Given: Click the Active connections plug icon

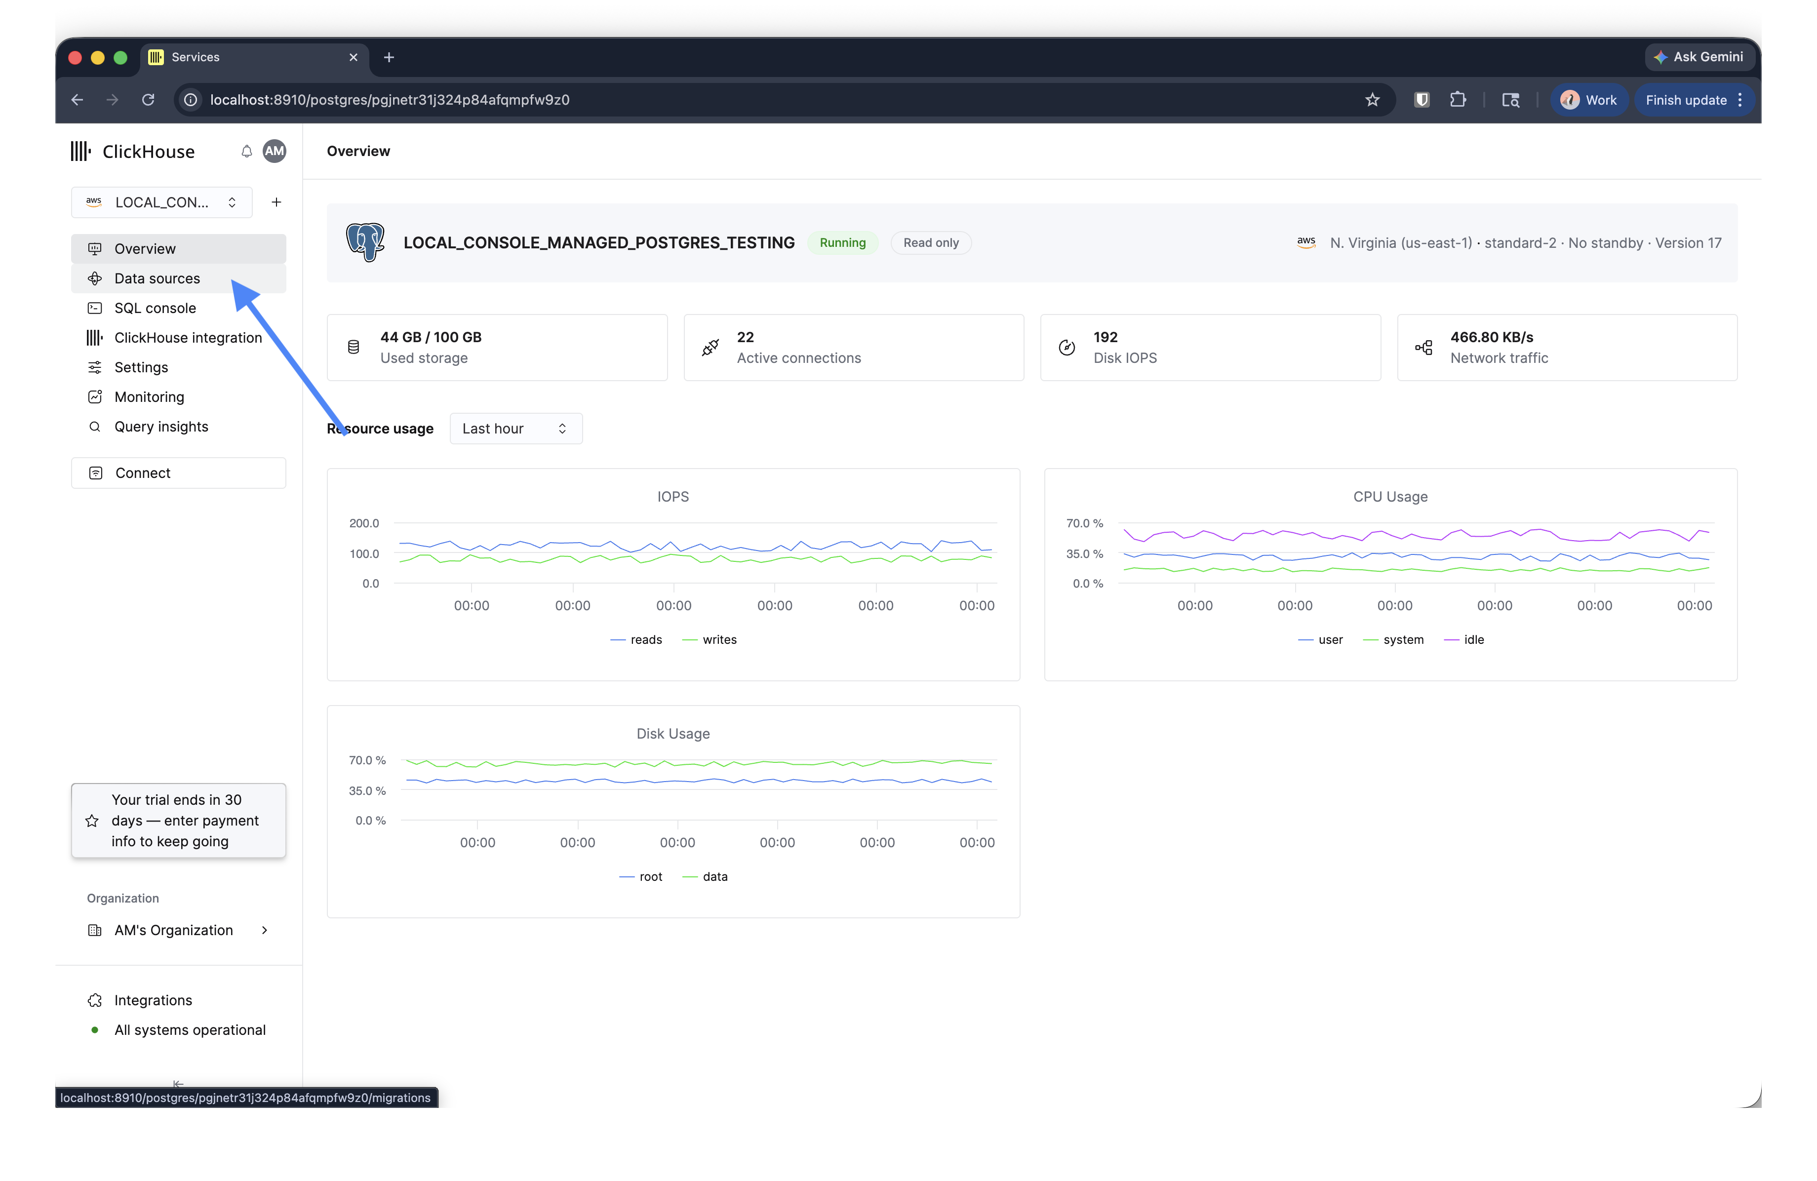Looking at the screenshot, I should click(710, 348).
